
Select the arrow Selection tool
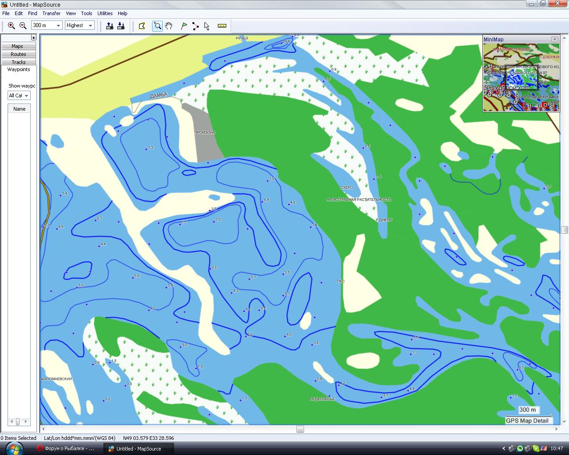(x=207, y=26)
